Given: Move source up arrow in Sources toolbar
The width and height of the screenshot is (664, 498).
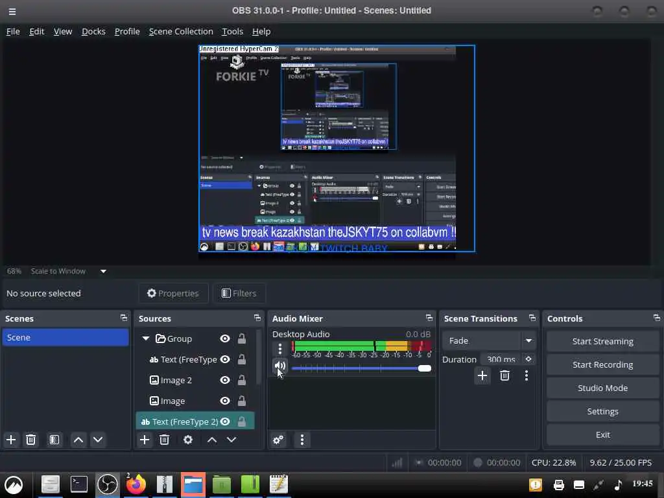Looking at the screenshot, I should pos(212,440).
